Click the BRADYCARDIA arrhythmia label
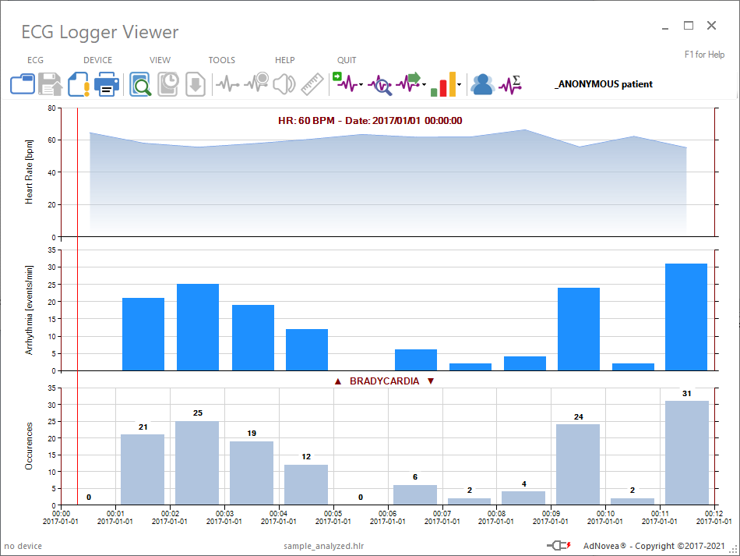This screenshot has height=556, width=740. coord(384,381)
